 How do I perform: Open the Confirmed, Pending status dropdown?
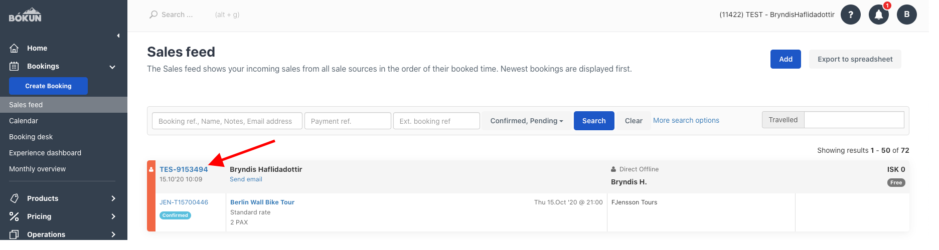tap(527, 121)
